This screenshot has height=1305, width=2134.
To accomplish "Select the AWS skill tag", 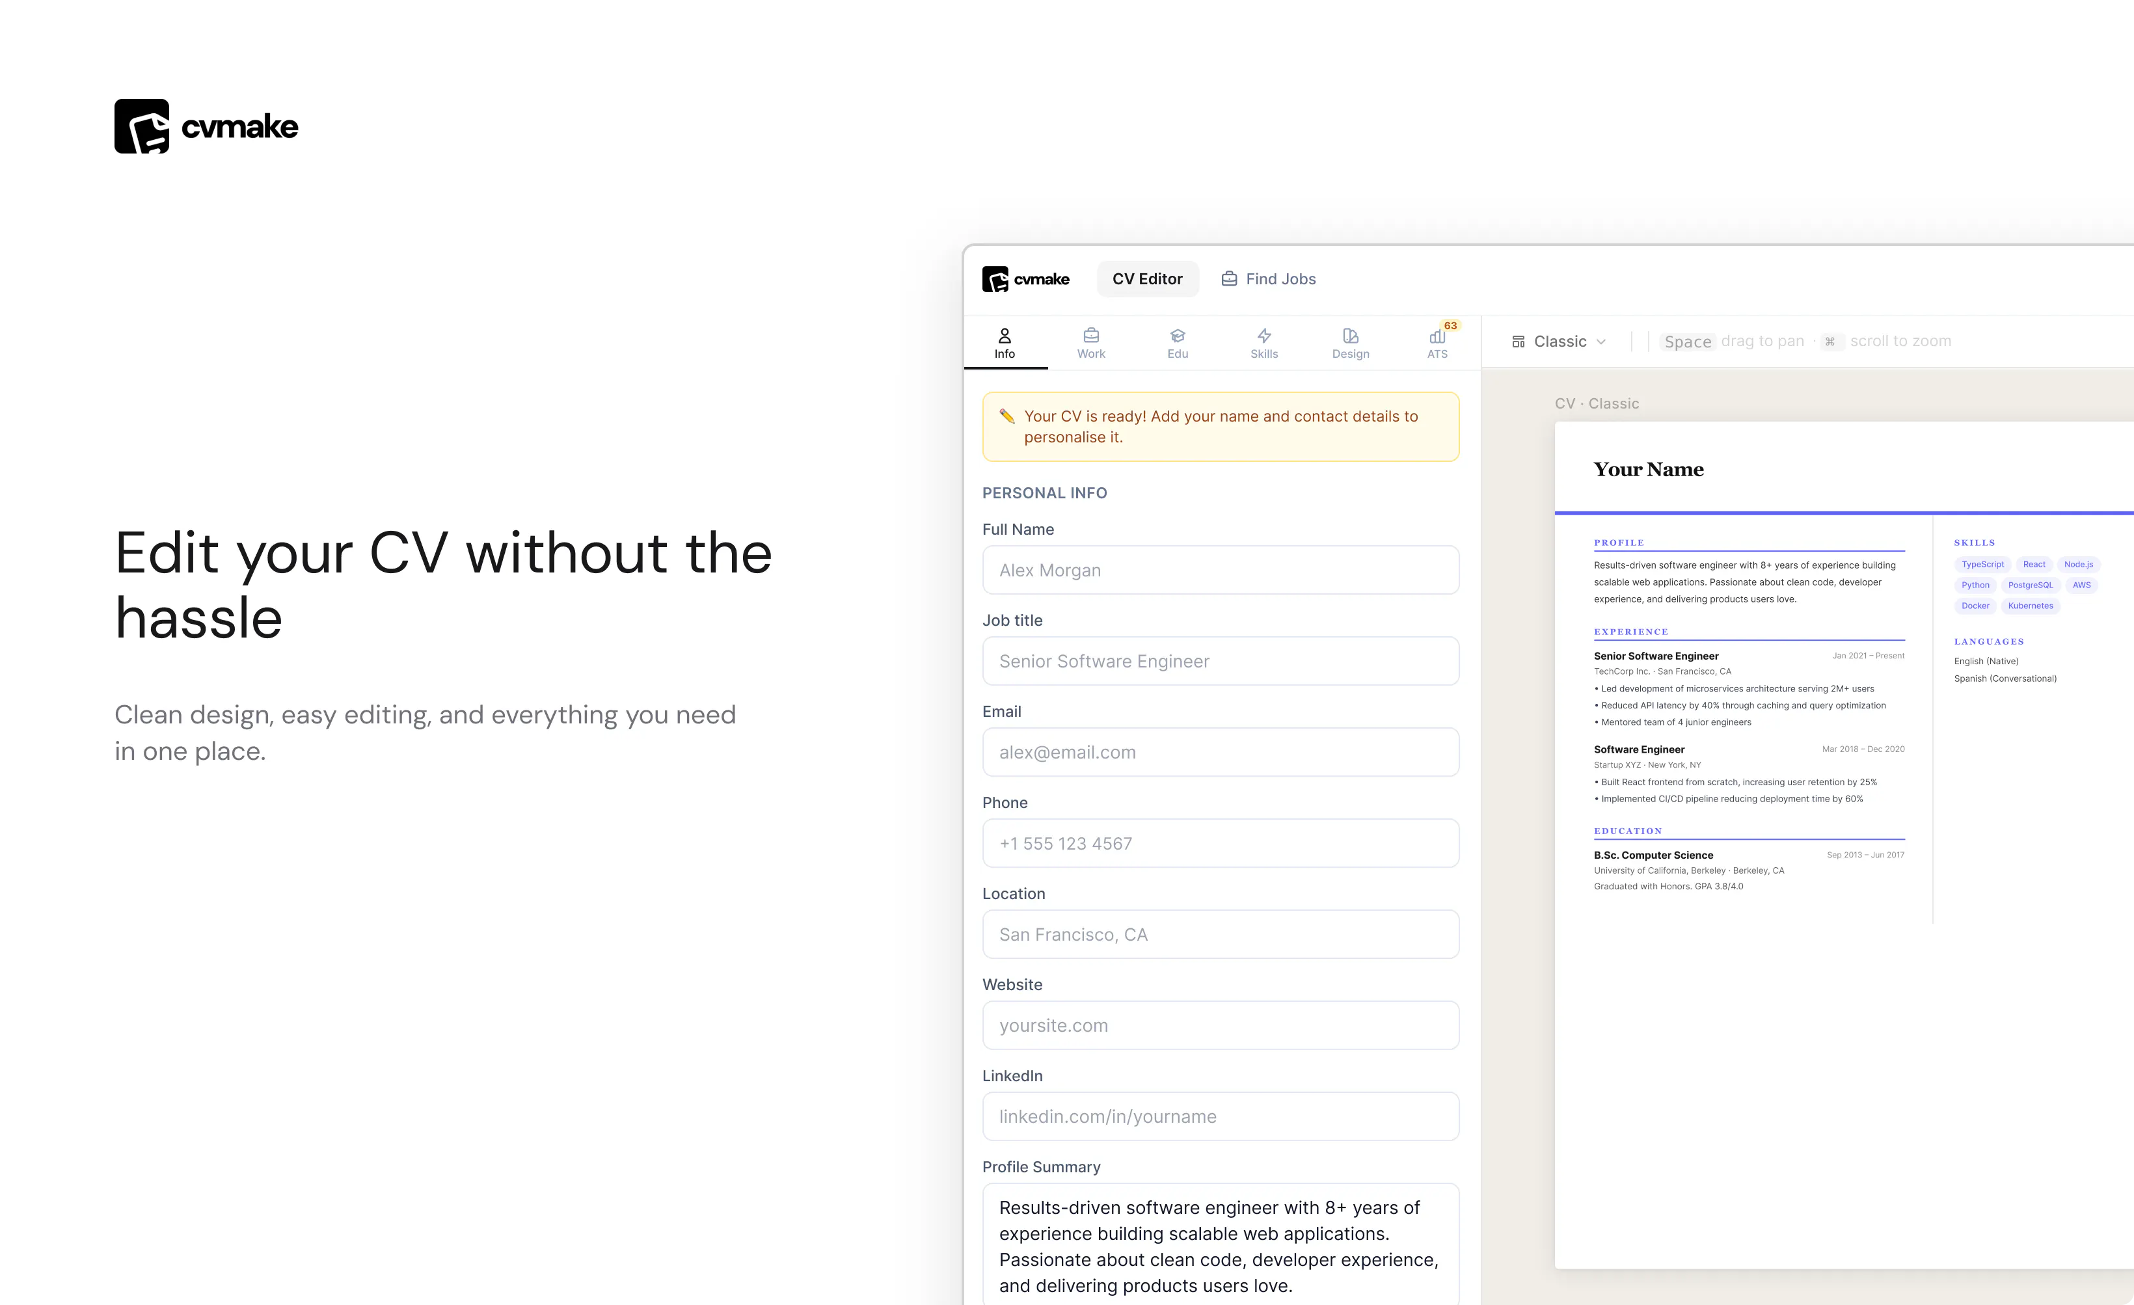I will coord(2081,585).
